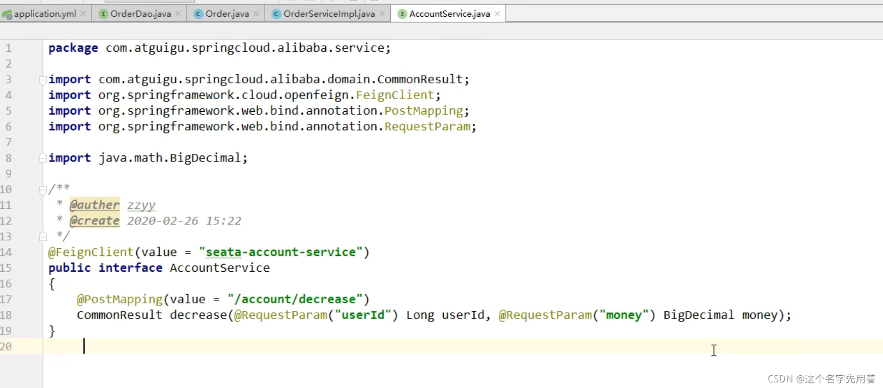Collapse the imports fold at line 3
The height and width of the screenshot is (388, 883).
(x=43, y=79)
